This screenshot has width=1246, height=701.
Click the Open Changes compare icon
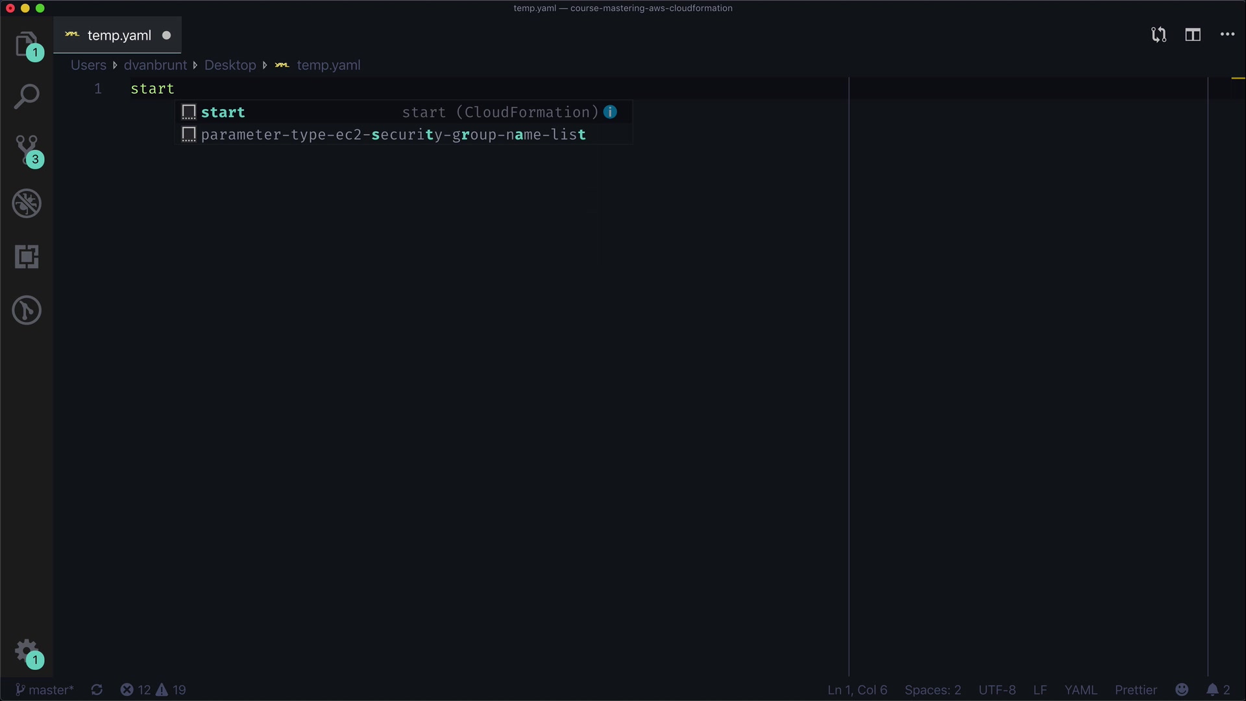[1158, 35]
